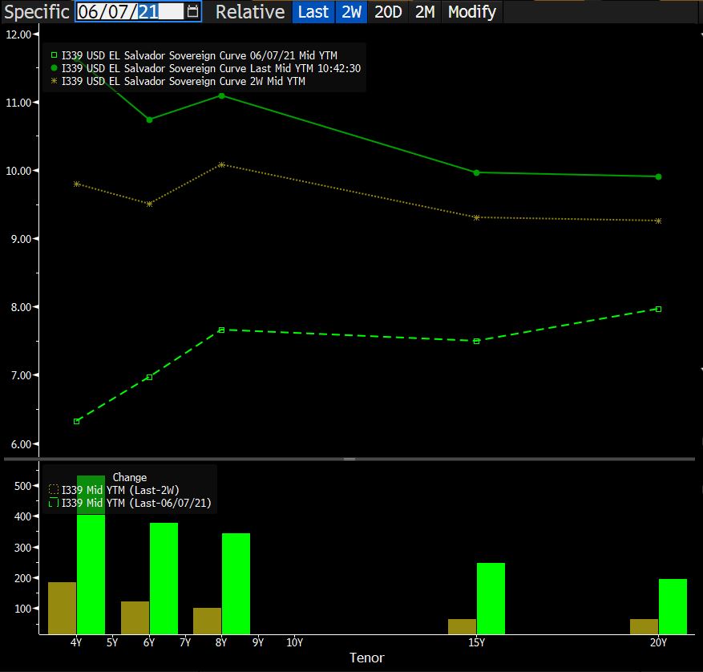Click the Last-06/07/21 change legend box icon
The image size is (703, 672).
(x=54, y=503)
